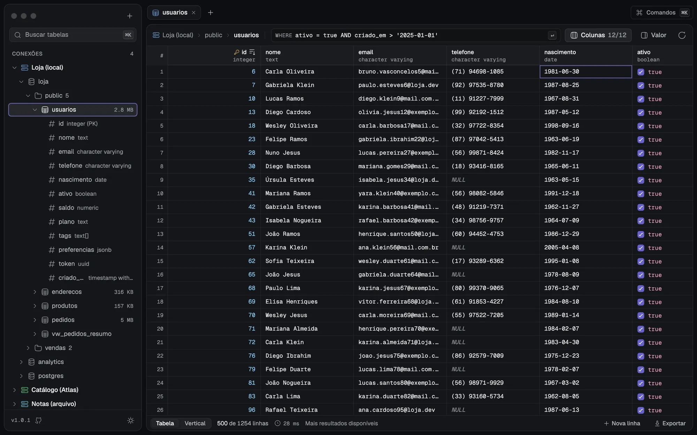Screen dimensions: 697x435
Task: Toggle theme with the sun icon
Action: (x=131, y=420)
